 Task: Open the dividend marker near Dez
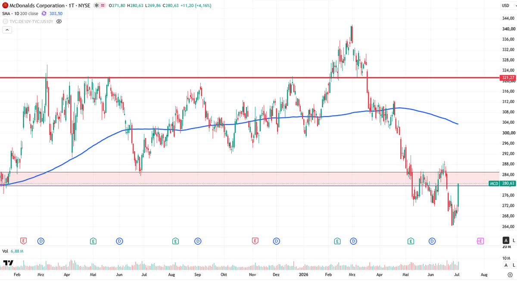coord(276,241)
